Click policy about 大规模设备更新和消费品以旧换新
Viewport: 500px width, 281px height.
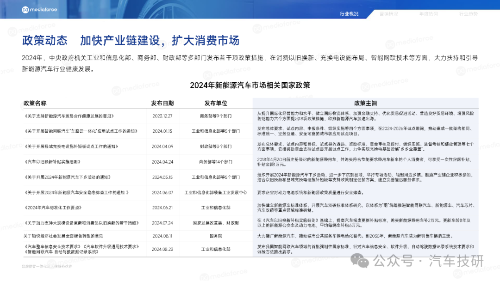coord(81,223)
